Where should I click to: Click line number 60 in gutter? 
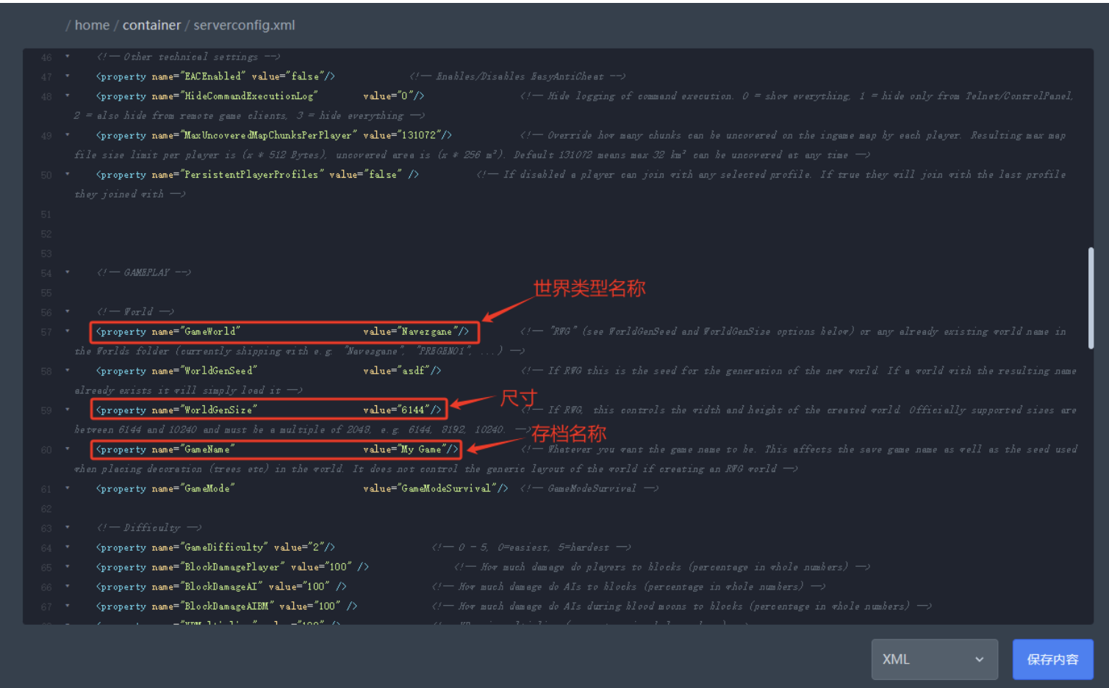pos(46,449)
